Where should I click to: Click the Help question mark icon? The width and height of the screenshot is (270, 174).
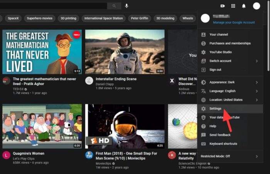(x=203, y=126)
